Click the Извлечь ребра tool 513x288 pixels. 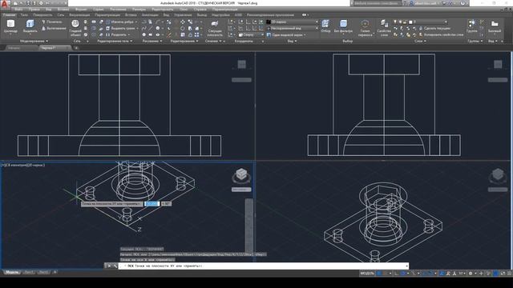pos(122,22)
